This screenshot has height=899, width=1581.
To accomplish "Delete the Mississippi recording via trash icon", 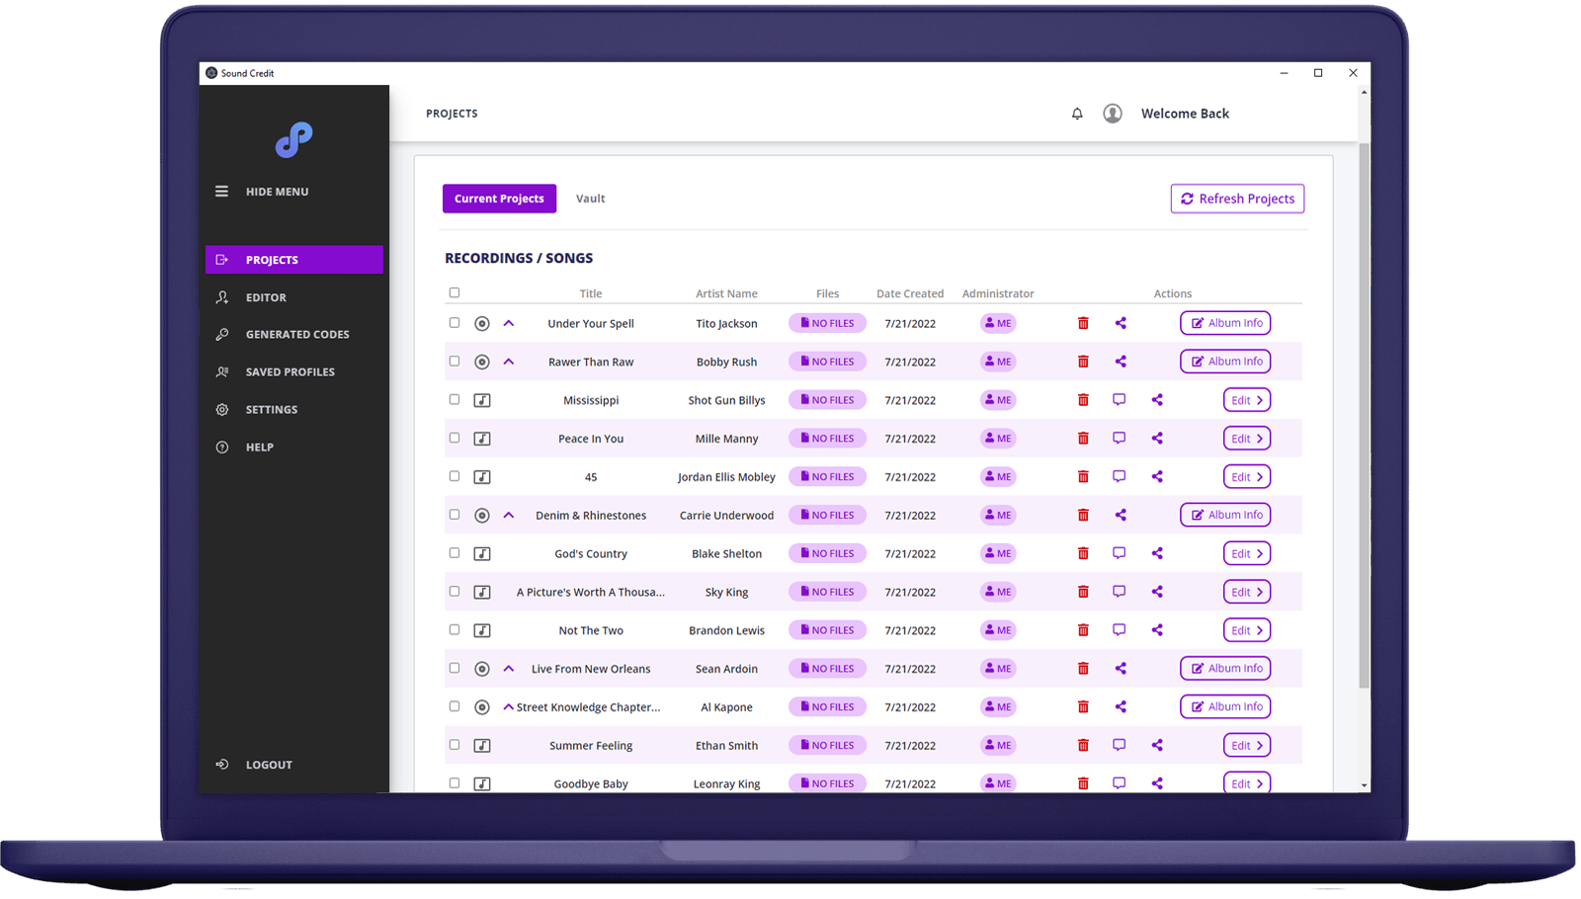I will (1083, 399).
